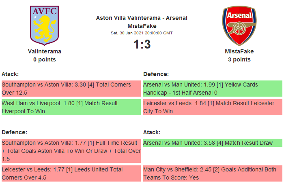Select Southampton vs Aston Villa Total Corners bet
The height and width of the screenshot is (186, 284).
pos(71,89)
